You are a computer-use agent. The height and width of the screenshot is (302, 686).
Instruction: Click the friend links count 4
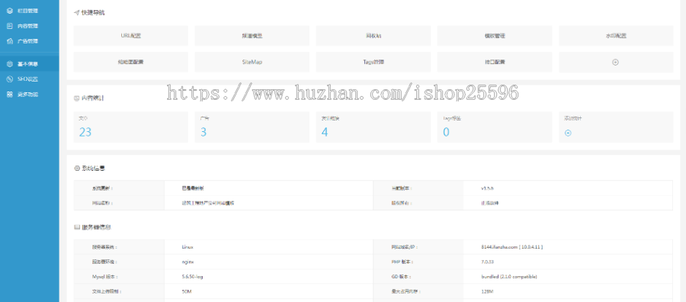click(x=325, y=132)
